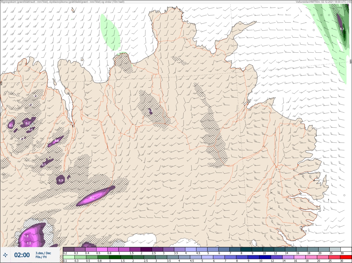Pick the white 30 swatch in upper legend row
This screenshot has height=263, width=352.
tap(346, 249)
